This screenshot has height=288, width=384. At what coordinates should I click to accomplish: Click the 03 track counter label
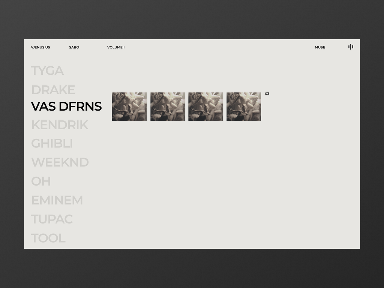(x=267, y=94)
